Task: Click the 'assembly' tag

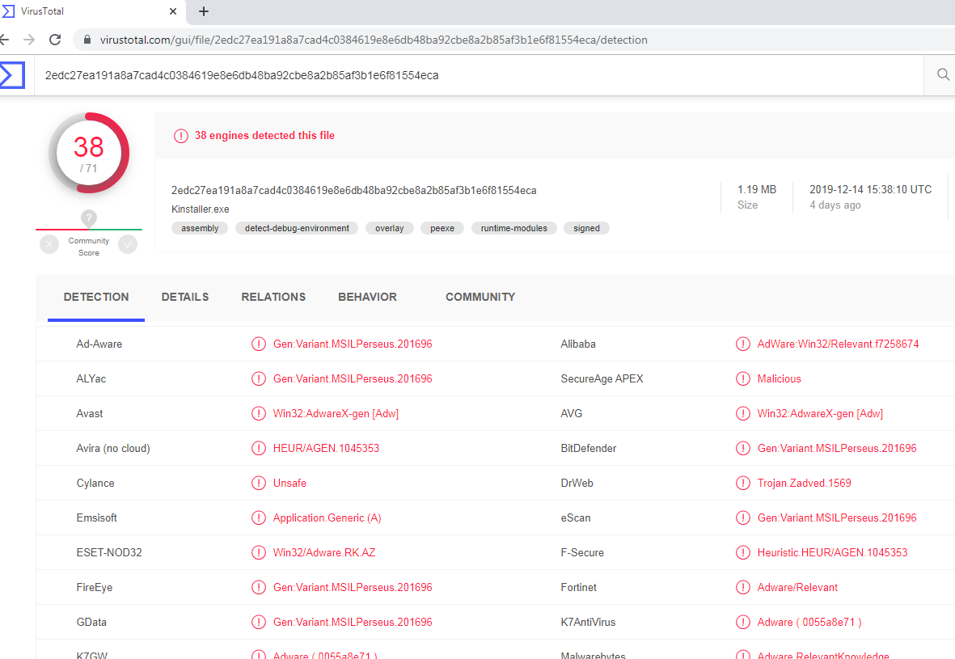Action: [x=200, y=228]
